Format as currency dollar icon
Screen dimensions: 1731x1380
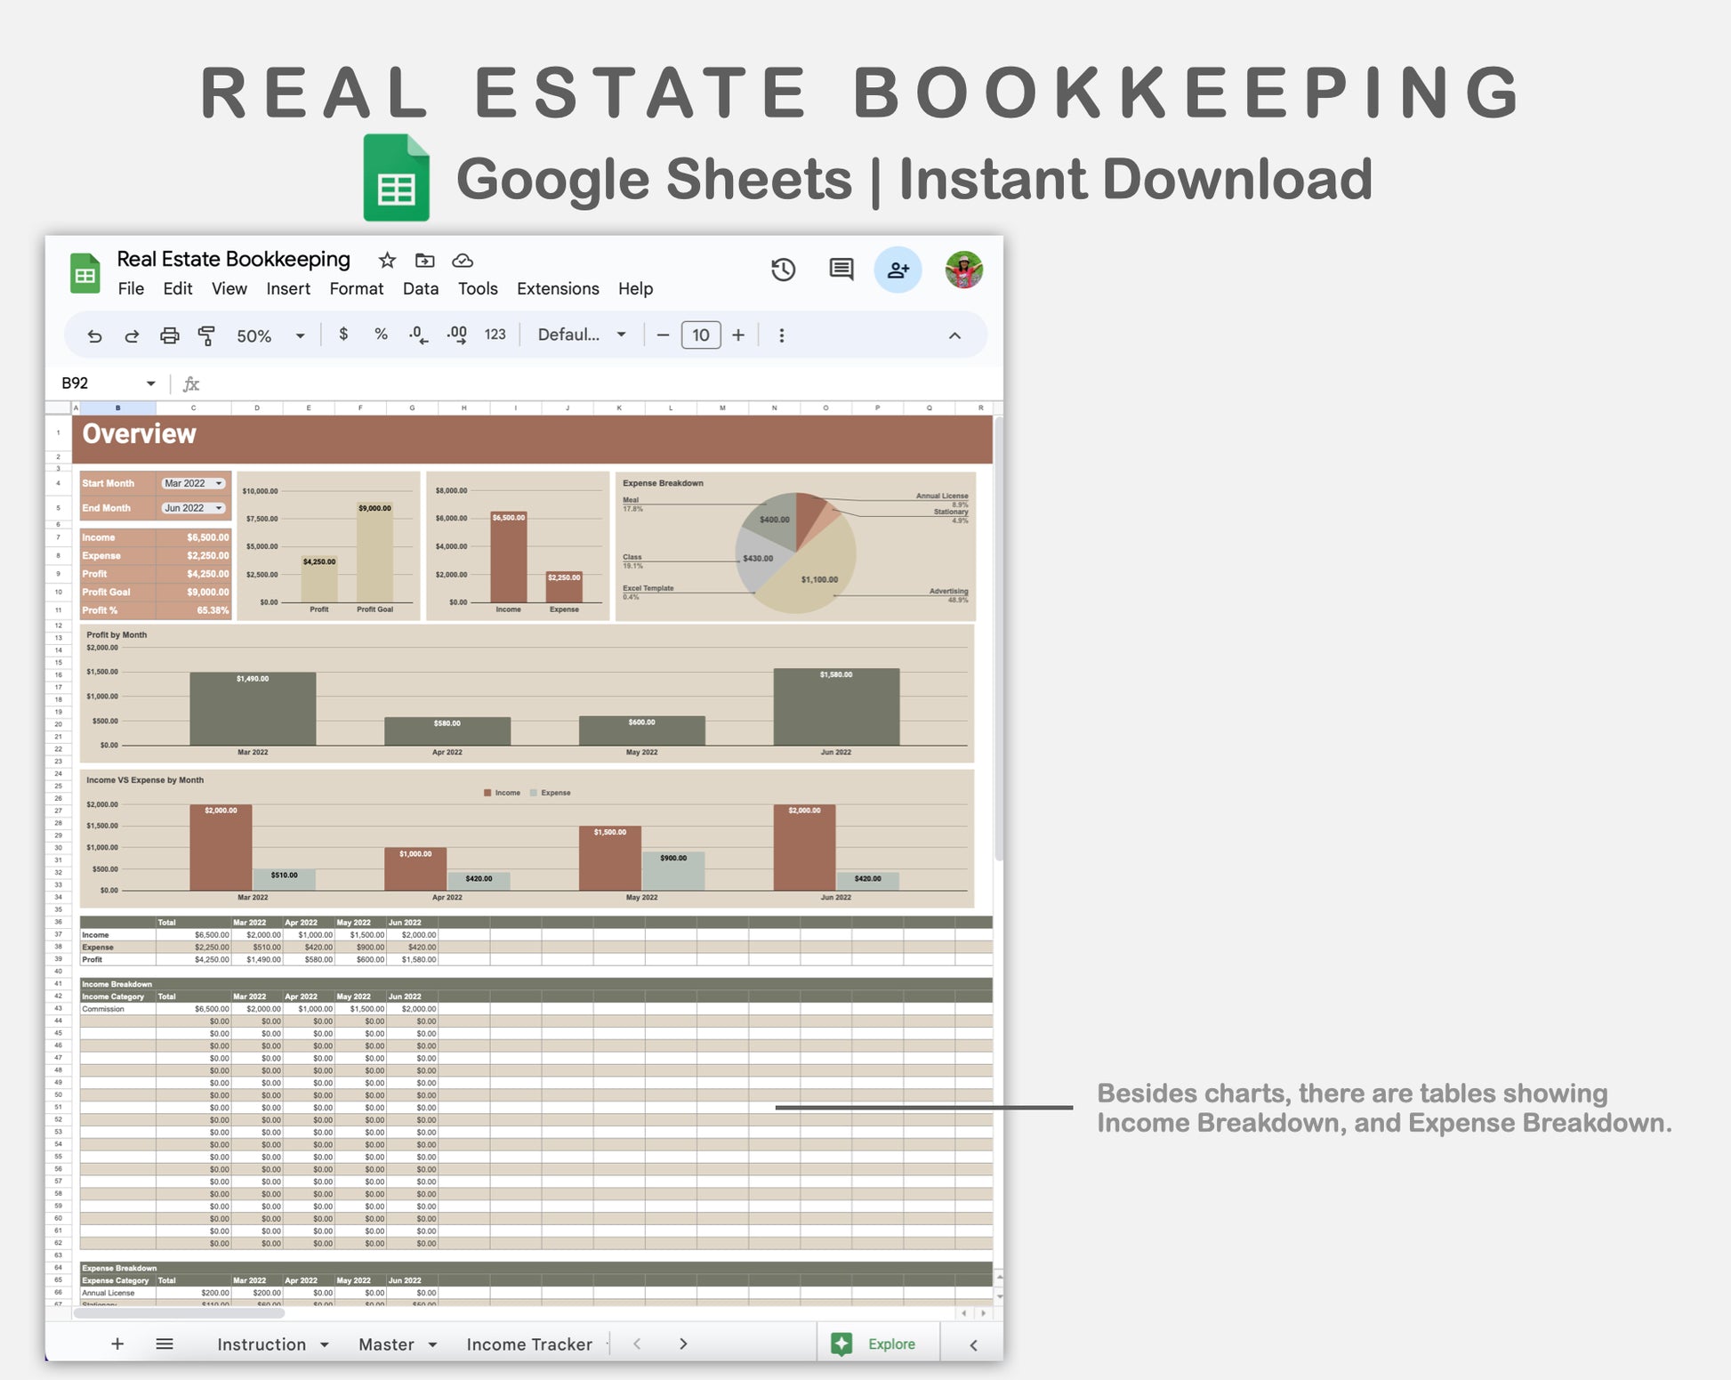pos(343,335)
